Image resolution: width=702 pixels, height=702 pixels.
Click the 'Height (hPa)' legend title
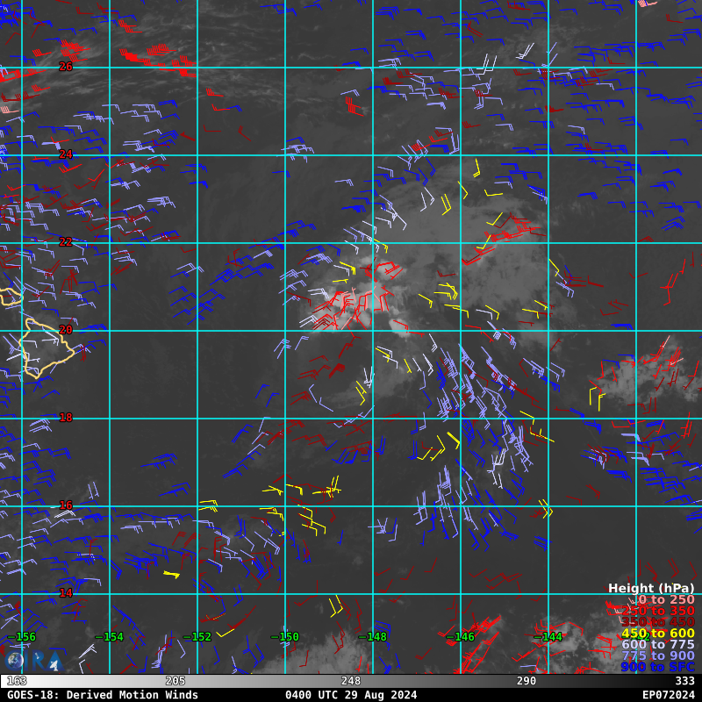[651, 588]
